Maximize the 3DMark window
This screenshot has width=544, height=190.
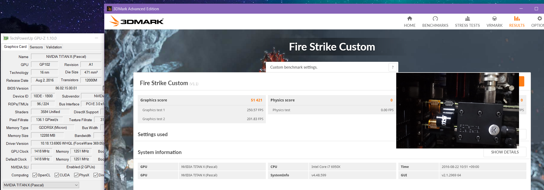click(x=536, y=9)
